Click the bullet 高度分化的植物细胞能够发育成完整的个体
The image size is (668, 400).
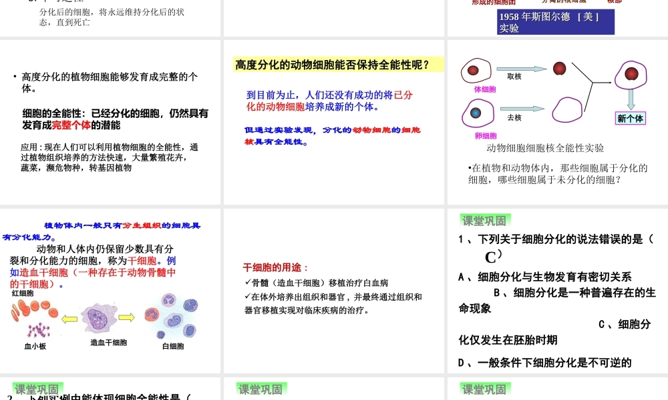(x=110, y=83)
